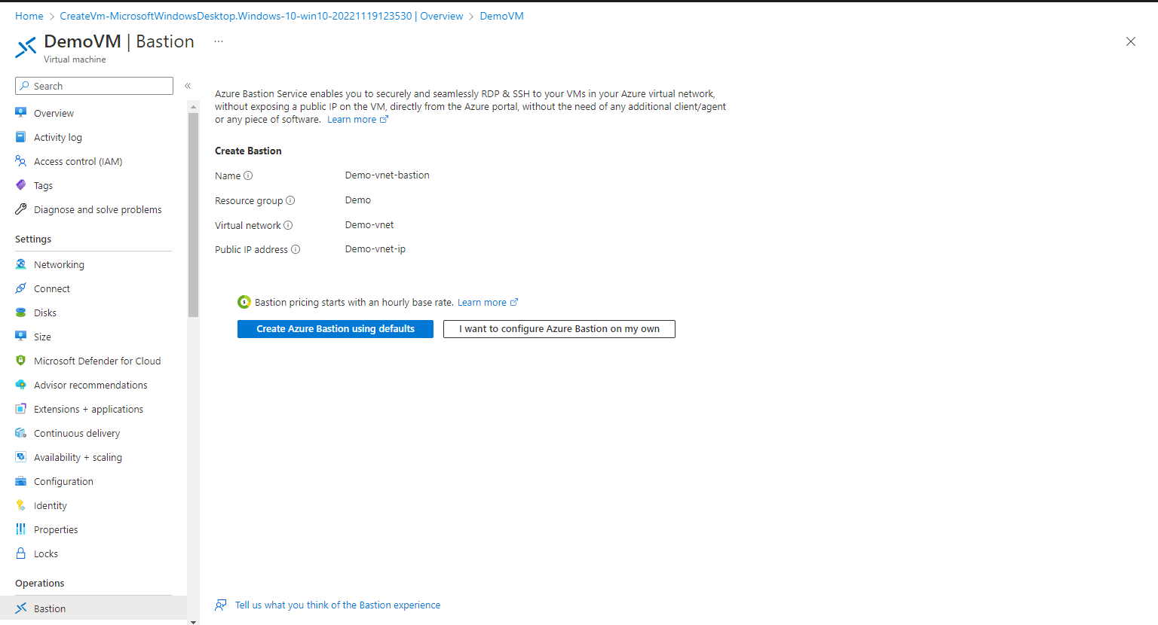Click the Locks padlock icon

21,553
